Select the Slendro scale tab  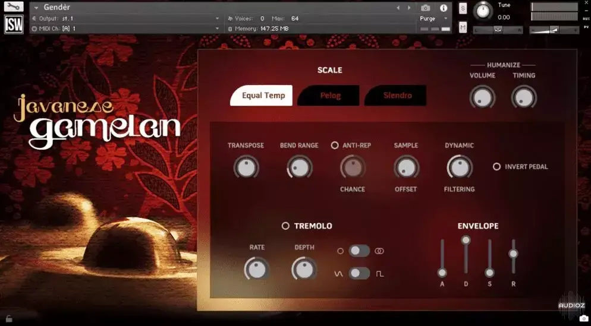[395, 95]
